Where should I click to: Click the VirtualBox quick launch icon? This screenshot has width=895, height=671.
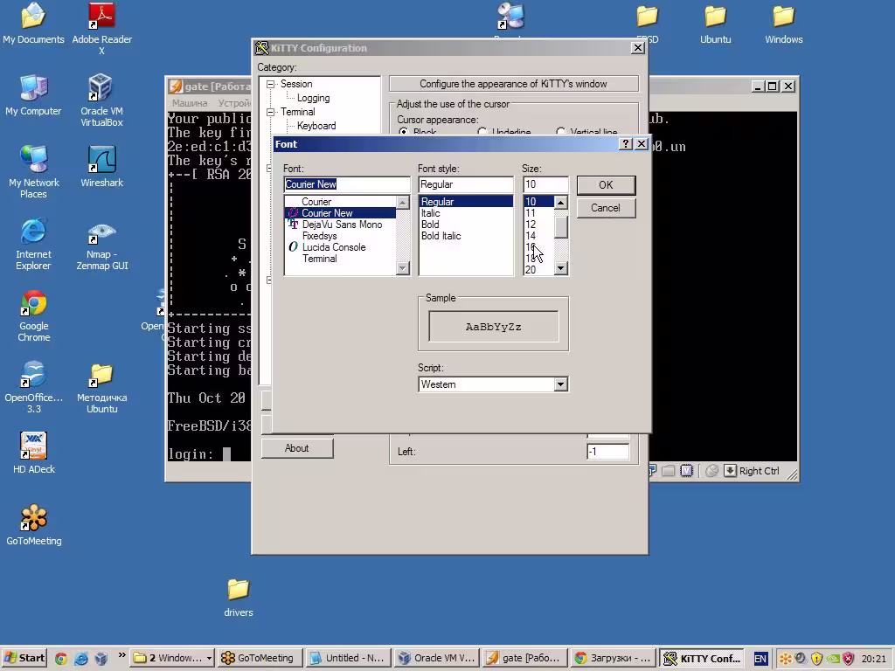click(x=101, y=659)
